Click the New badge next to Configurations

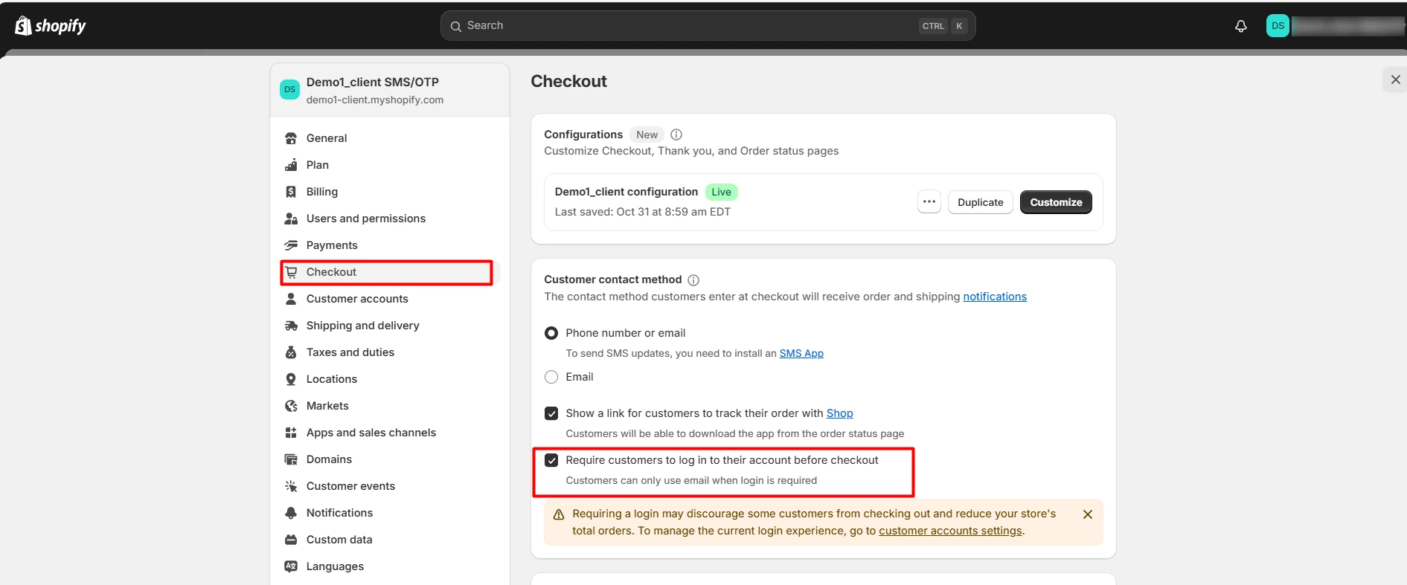(x=647, y=135)
